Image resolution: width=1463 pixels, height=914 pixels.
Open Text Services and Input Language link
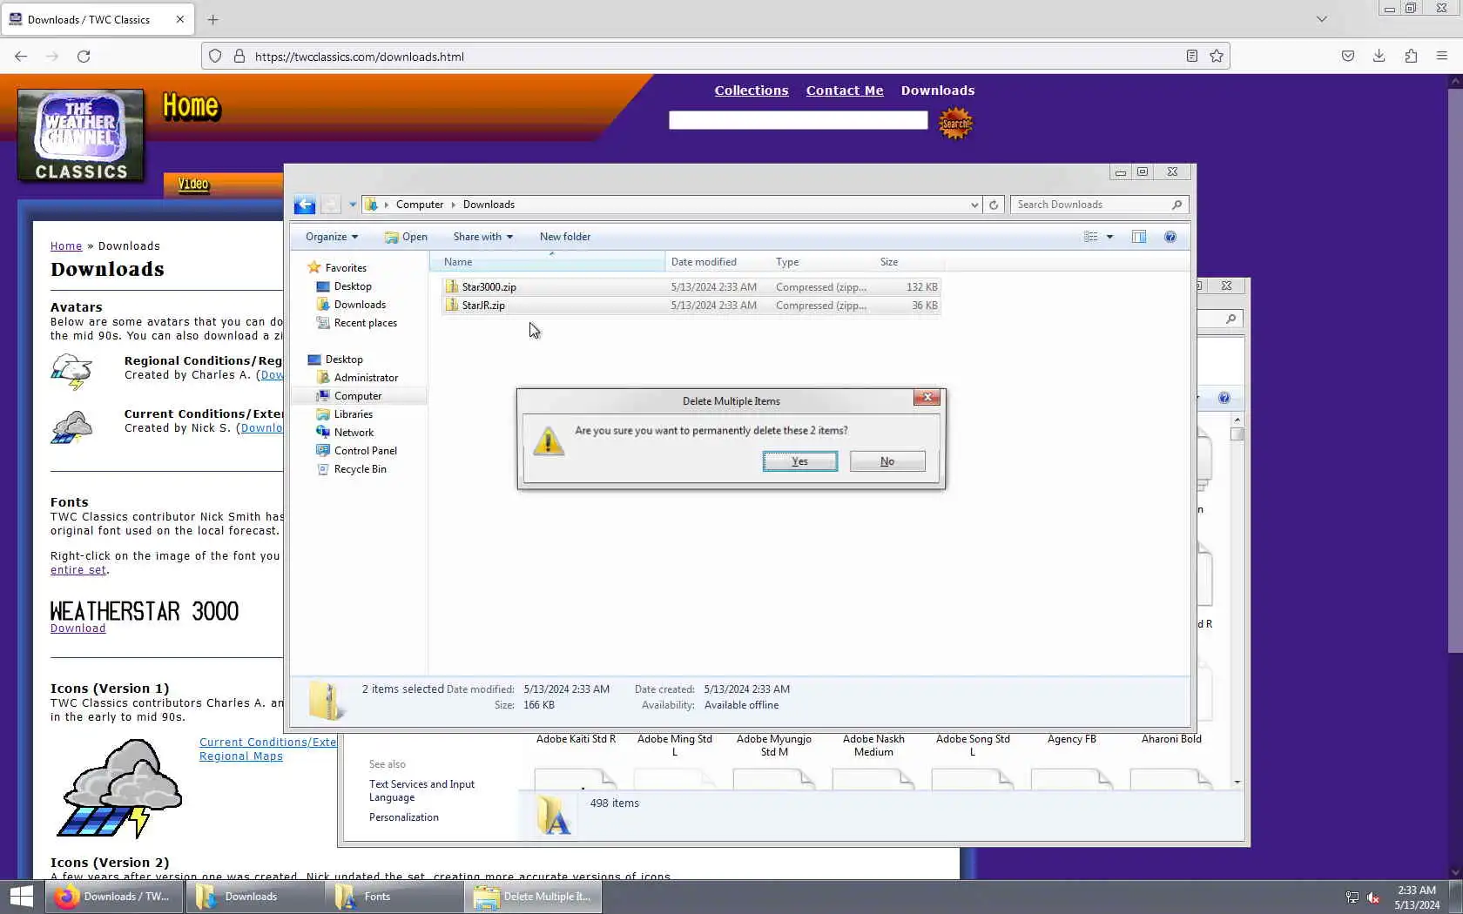[421, 790]
